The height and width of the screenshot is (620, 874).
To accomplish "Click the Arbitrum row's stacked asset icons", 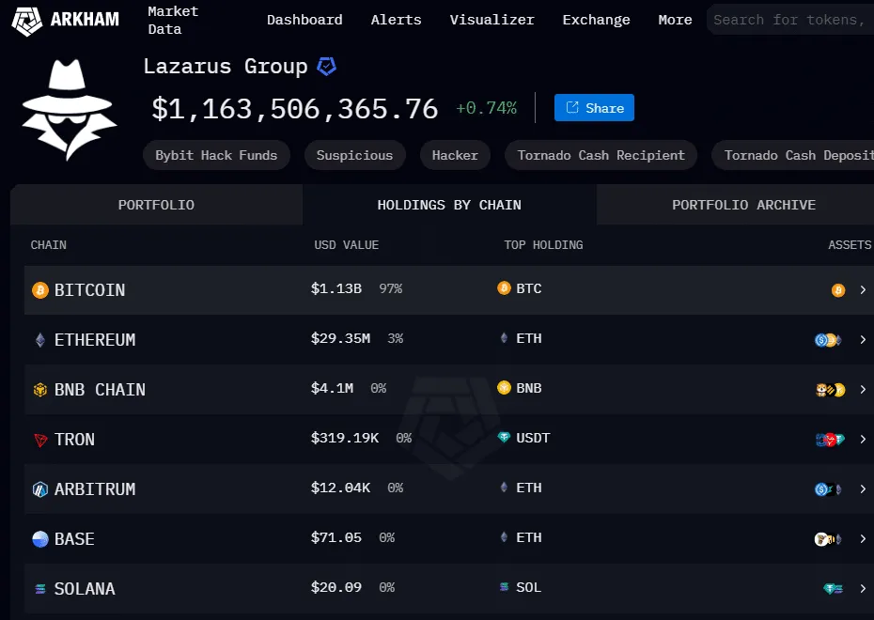I will pos(828,489).
